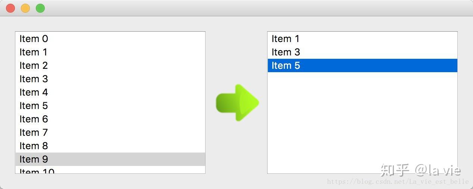Viewport: 473px width, 189px height.
Task: Pick Item 4 in the left list
Action: point(34,92)
